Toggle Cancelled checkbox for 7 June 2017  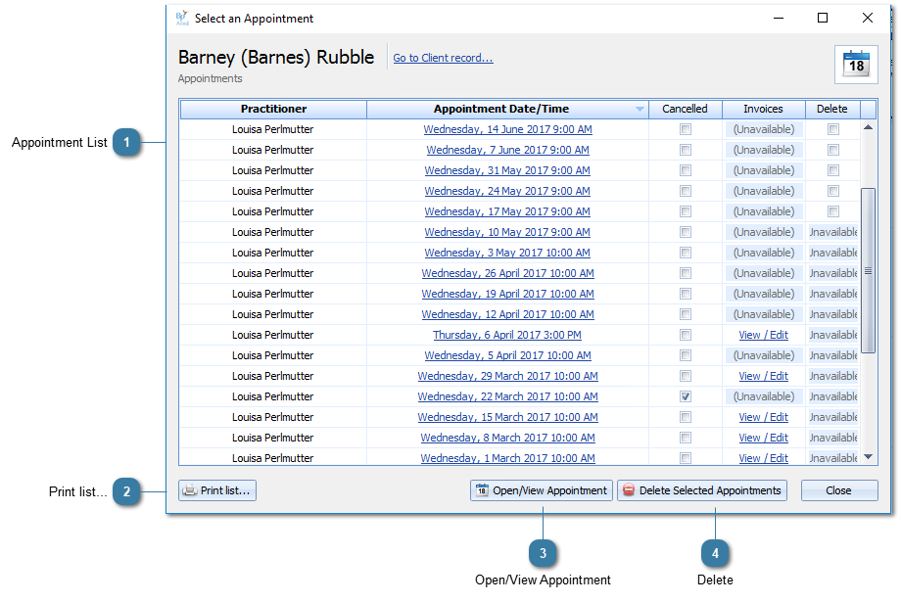[685, 150]
